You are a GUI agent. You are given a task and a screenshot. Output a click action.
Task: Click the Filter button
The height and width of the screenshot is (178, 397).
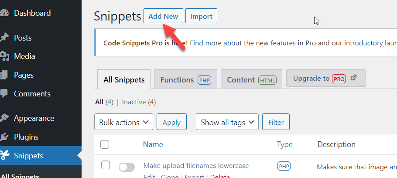pyautogui.click(x=276, y=122)
